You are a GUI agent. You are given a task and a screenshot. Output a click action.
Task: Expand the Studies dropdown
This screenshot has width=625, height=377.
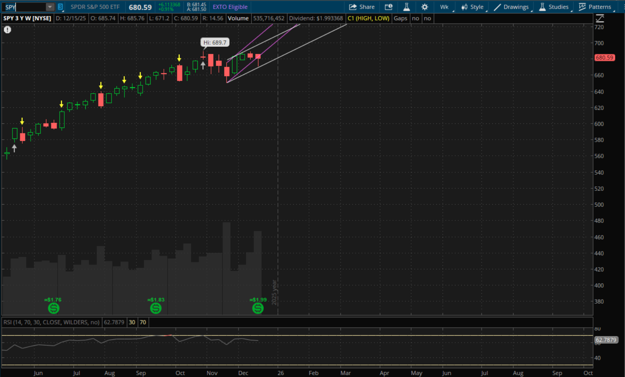pyautogui.click(x=554, y=7)
